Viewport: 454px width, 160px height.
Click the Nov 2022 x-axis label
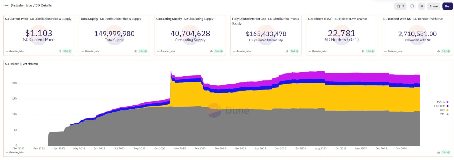coord(180,149)
